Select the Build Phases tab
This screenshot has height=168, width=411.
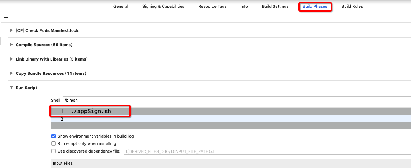[315, 6]
